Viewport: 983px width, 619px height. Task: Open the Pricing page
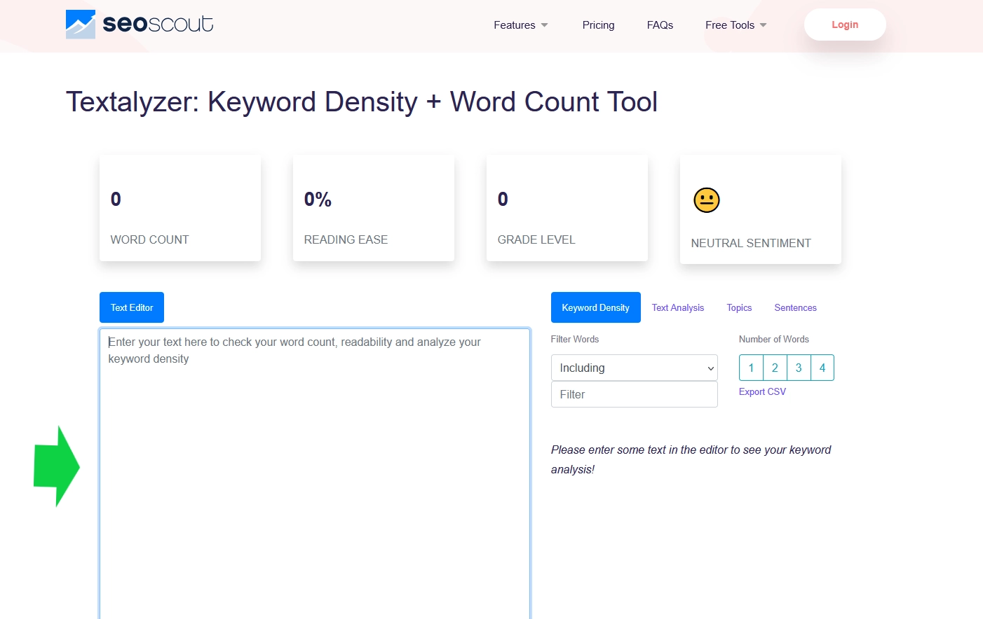[598, 25]
